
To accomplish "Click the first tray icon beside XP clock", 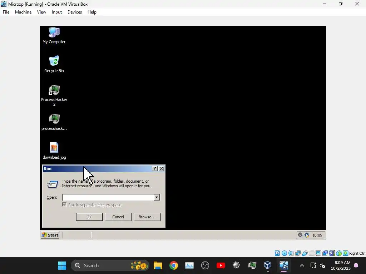I will coord(300,235).
